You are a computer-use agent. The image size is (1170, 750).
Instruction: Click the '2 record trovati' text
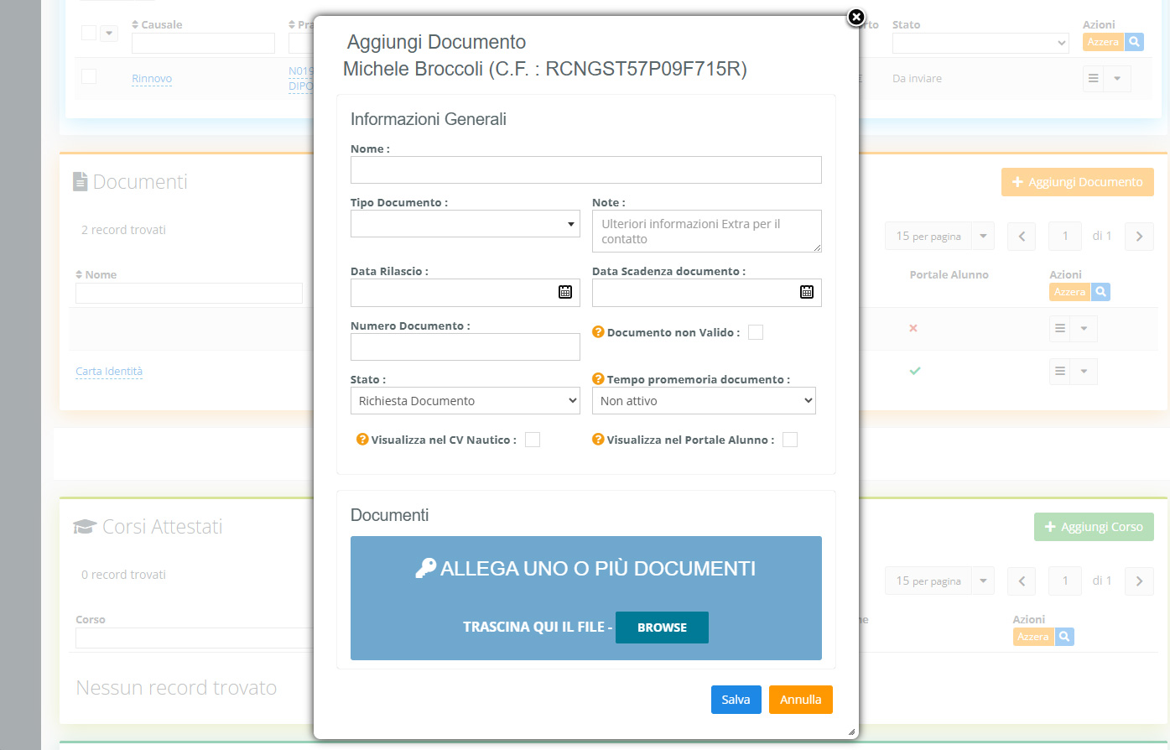(123, 230)
